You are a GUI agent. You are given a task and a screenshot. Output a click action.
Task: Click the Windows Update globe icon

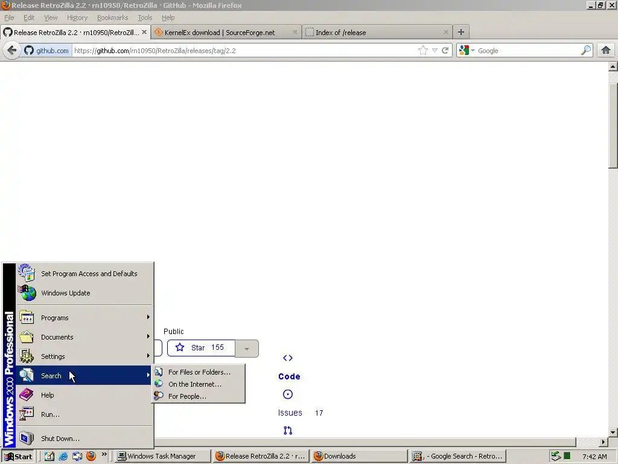click(x=27, y=293)
